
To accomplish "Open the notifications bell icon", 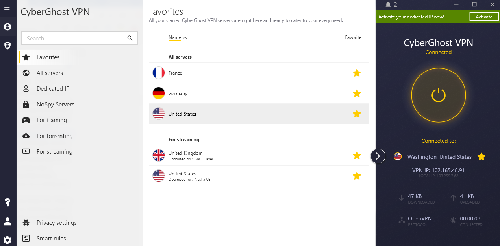I will click(388, 4).
